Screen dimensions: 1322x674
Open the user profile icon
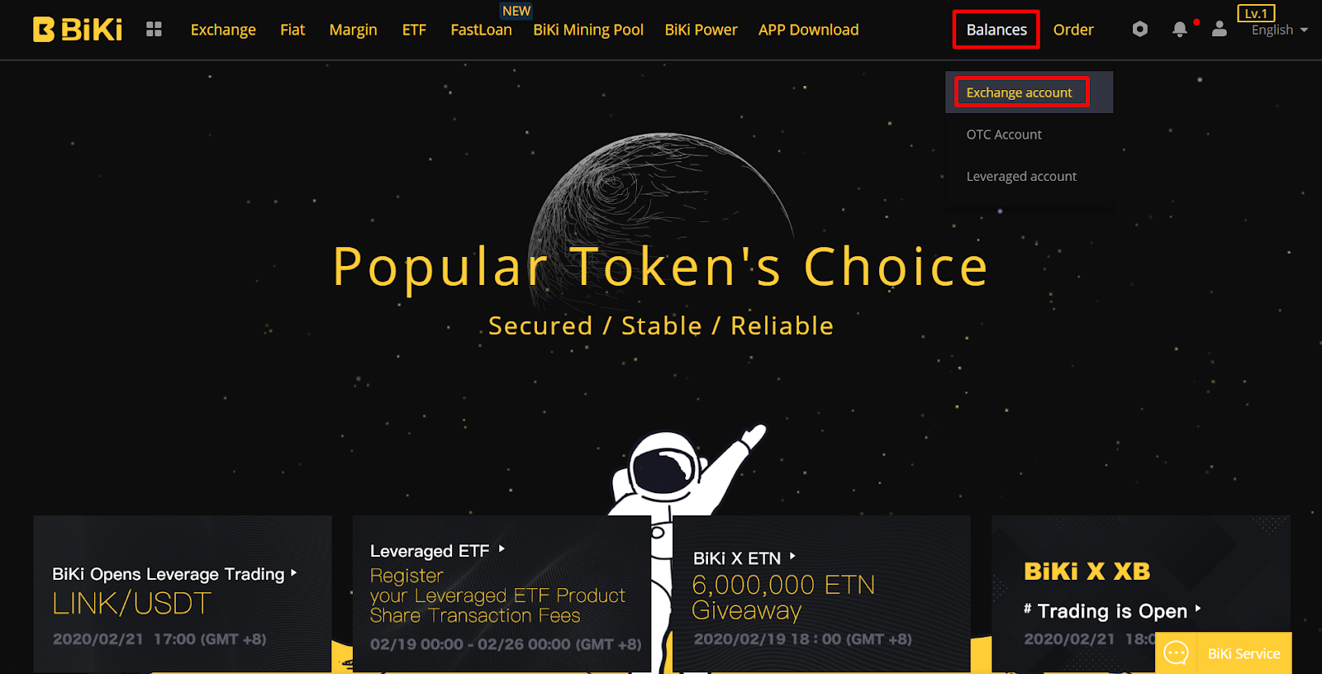[x=1220, y=29]
